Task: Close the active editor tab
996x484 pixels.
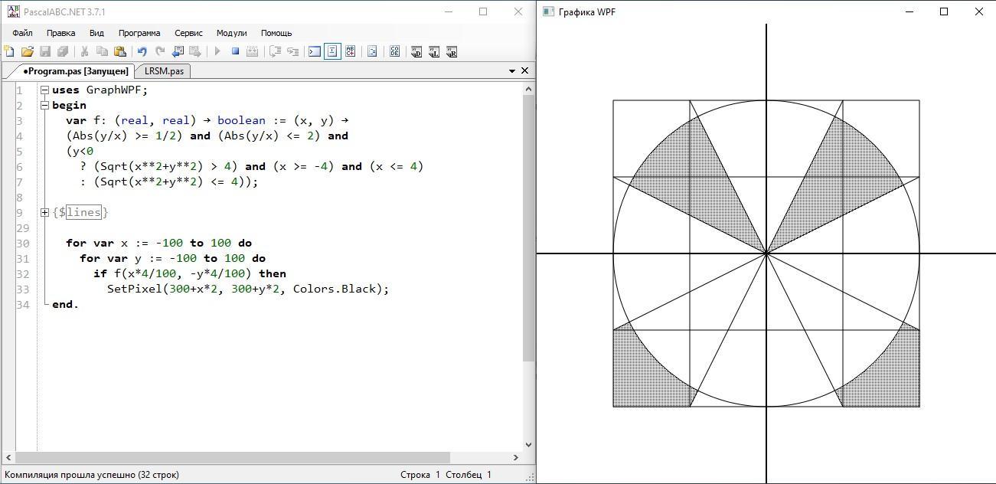Action: 524,70
